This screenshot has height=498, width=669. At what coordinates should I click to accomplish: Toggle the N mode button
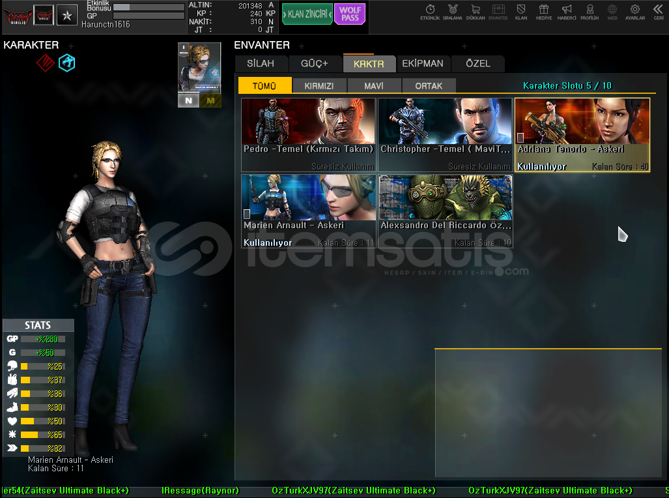point(188,101)
